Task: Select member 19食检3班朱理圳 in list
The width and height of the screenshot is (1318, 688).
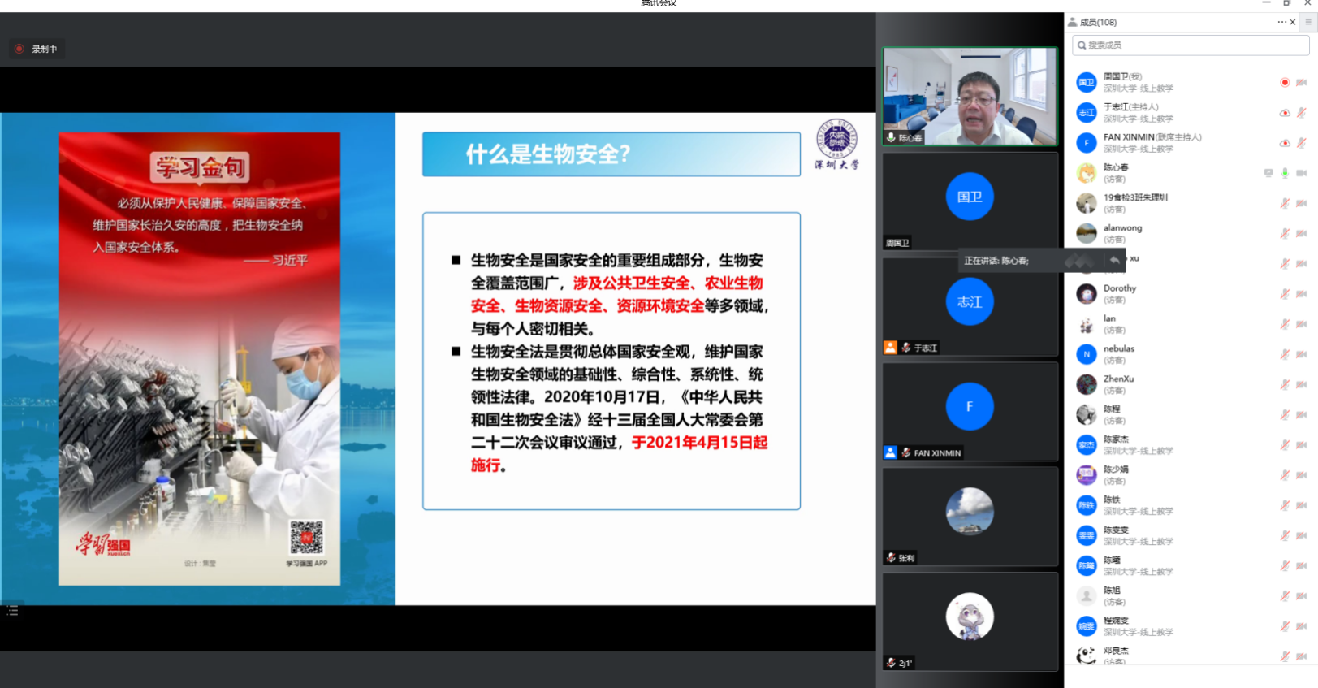Action: (x=1135, y=203)
